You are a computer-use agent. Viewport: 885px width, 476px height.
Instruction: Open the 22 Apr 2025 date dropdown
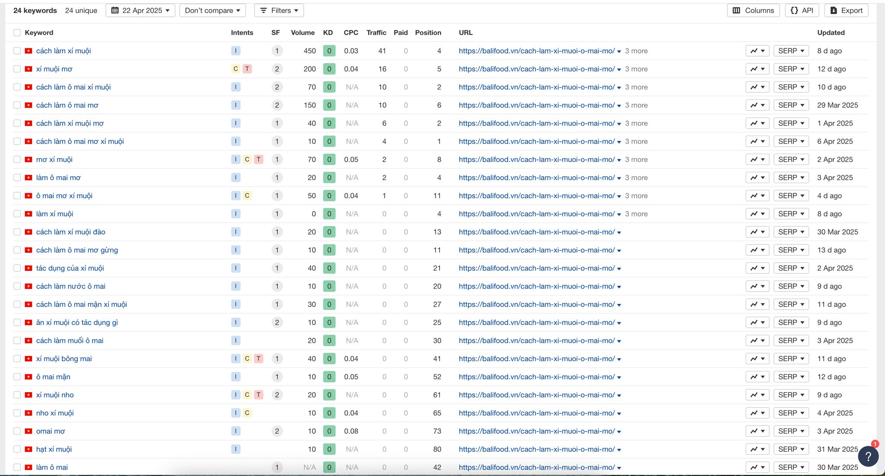pyautogui.click(x=140, y=10)
